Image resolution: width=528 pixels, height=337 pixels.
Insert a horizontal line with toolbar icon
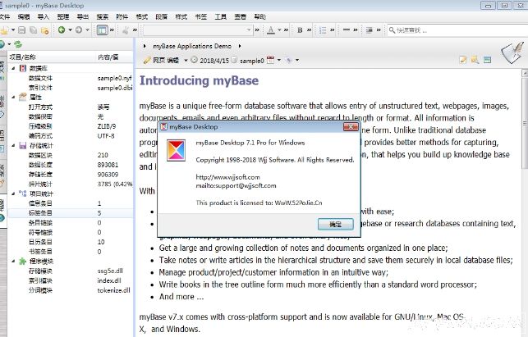pyautogui.click(x=347, y=30)
